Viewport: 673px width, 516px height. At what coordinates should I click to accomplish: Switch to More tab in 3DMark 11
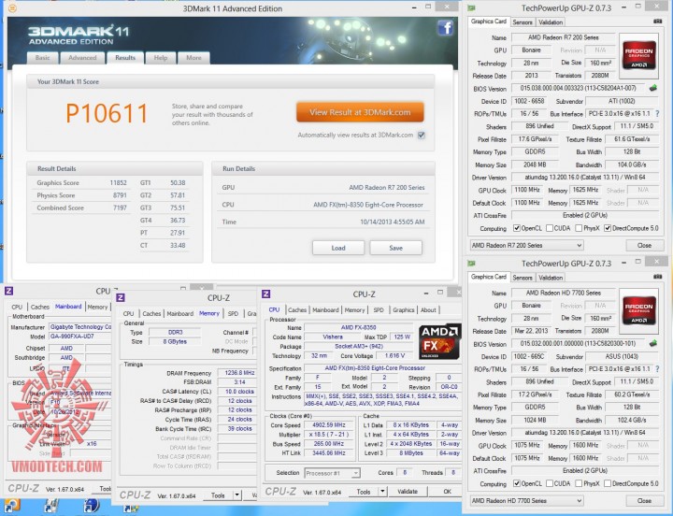(x=193, y=58)
